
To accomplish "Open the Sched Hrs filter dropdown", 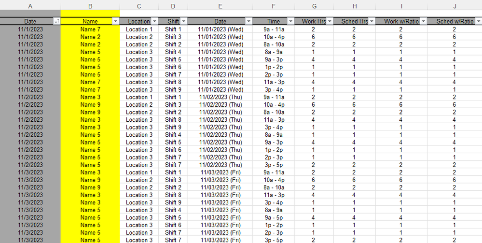I will (372, 21).
